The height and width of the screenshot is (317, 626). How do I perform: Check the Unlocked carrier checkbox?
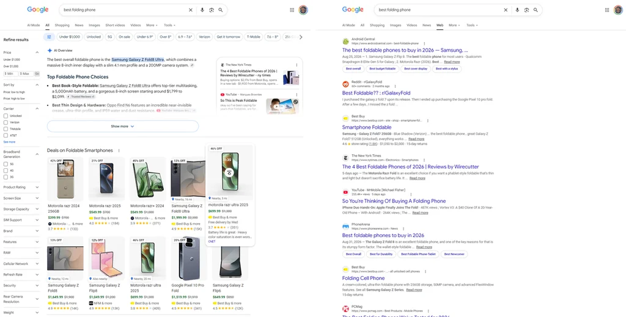point(6,116)
